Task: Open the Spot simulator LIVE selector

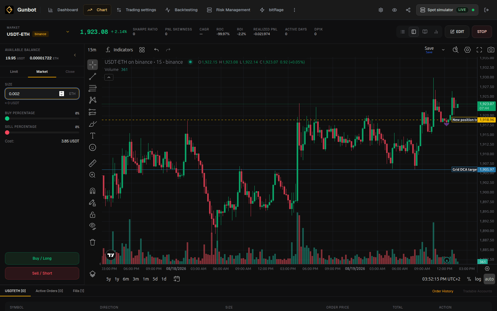Action: point(447,10)
